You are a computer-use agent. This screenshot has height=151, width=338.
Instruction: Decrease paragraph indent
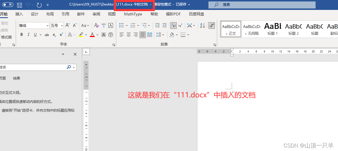point(158,25)
